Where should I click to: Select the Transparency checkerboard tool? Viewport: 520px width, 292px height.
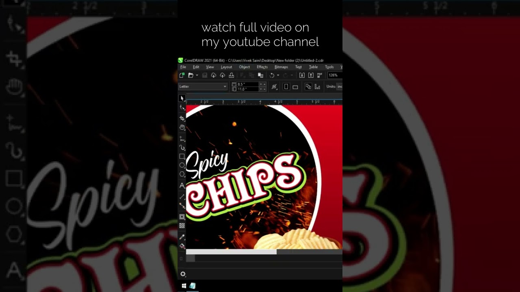[x=182, y=225]
